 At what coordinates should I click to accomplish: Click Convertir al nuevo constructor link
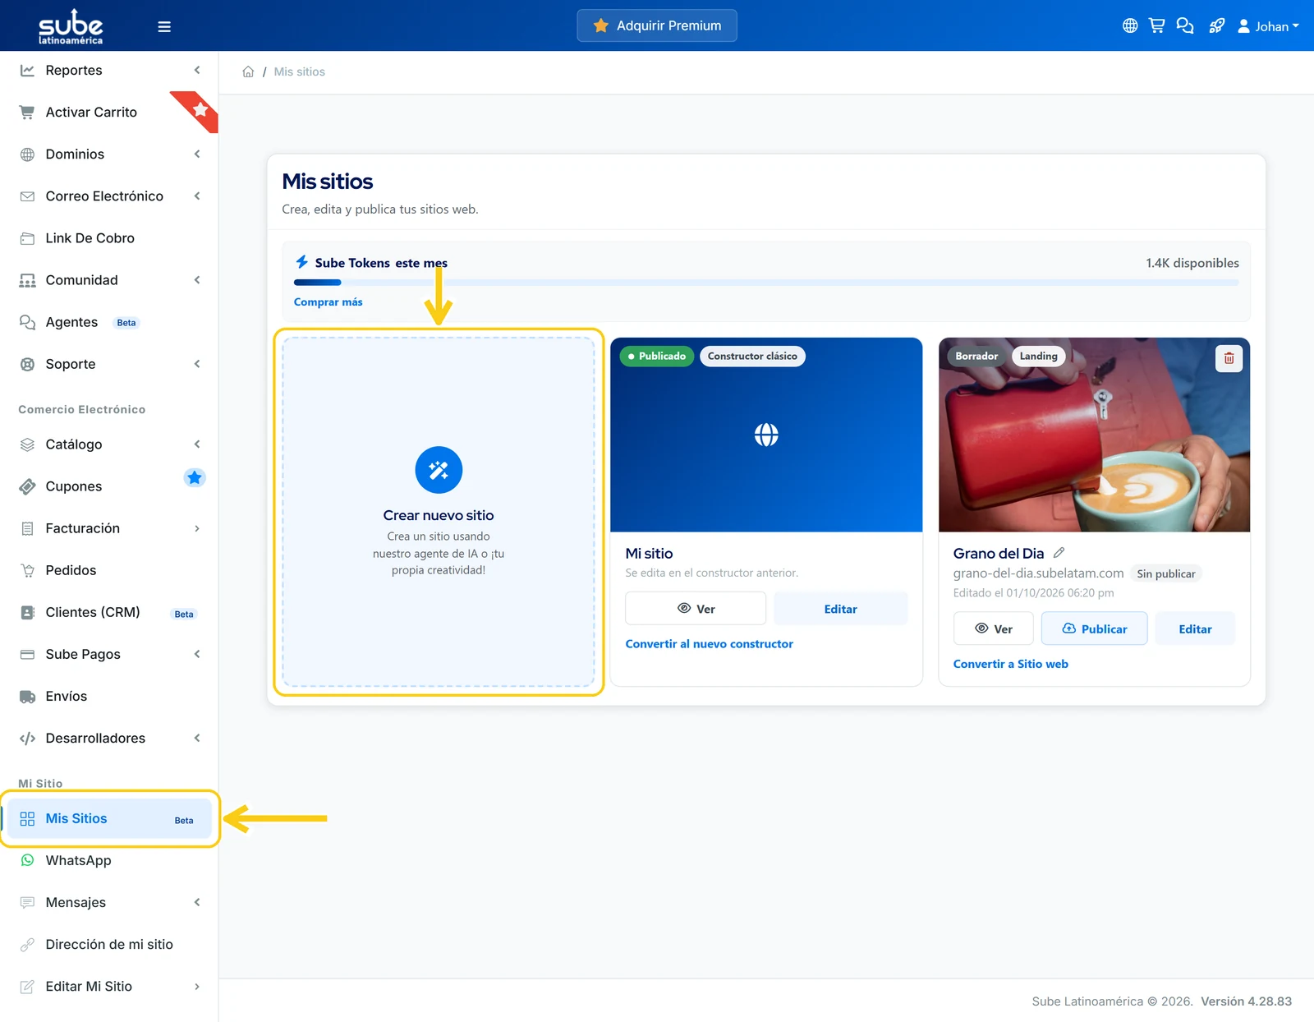[x=709, y=643]
